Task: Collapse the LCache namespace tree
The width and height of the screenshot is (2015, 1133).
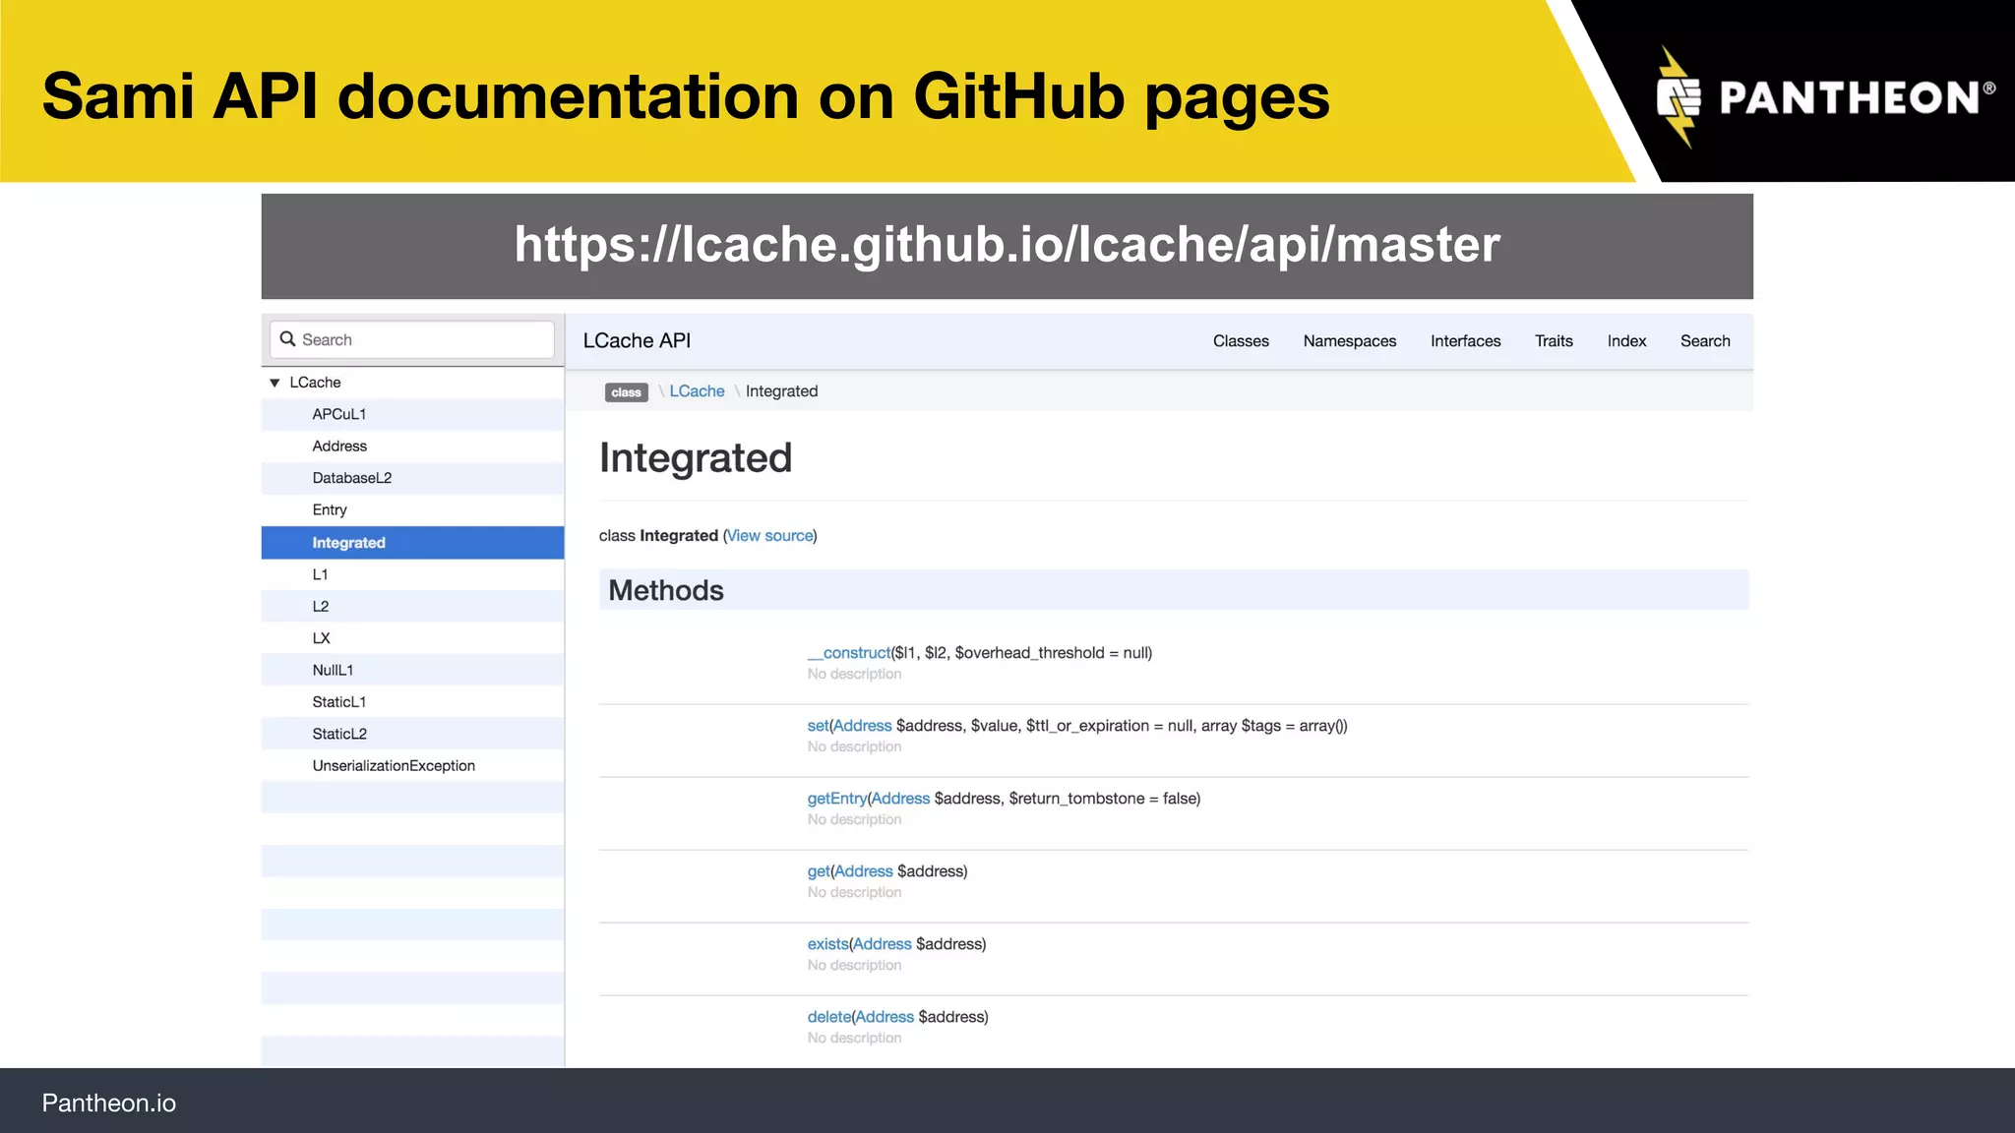Action: click(275, 383)
